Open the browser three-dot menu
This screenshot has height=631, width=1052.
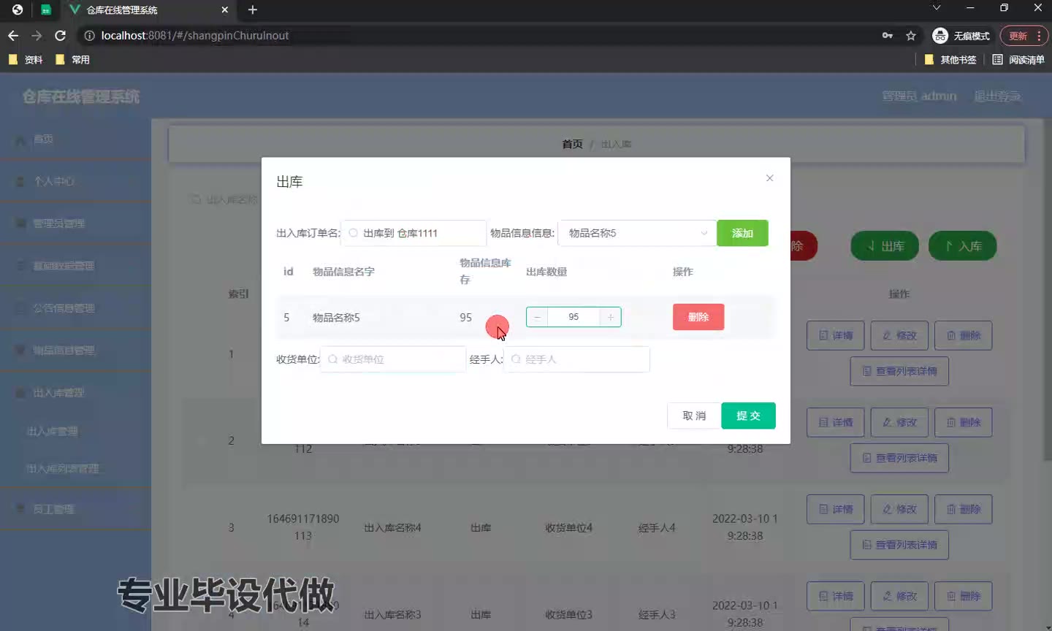click(x=1039, y=36)
